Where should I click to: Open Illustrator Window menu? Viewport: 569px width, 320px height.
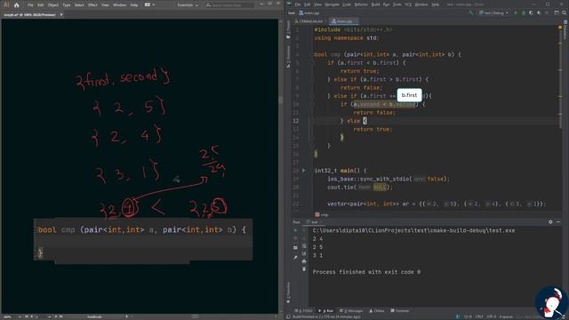pos(119,5)
